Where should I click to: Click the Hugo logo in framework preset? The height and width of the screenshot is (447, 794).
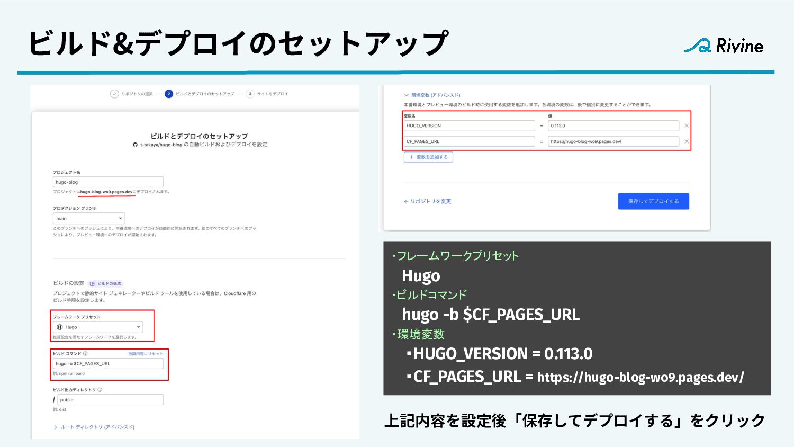60,327
